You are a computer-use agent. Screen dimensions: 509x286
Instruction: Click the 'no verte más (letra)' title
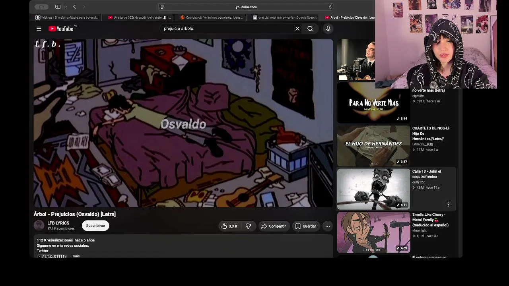point(428,90)
